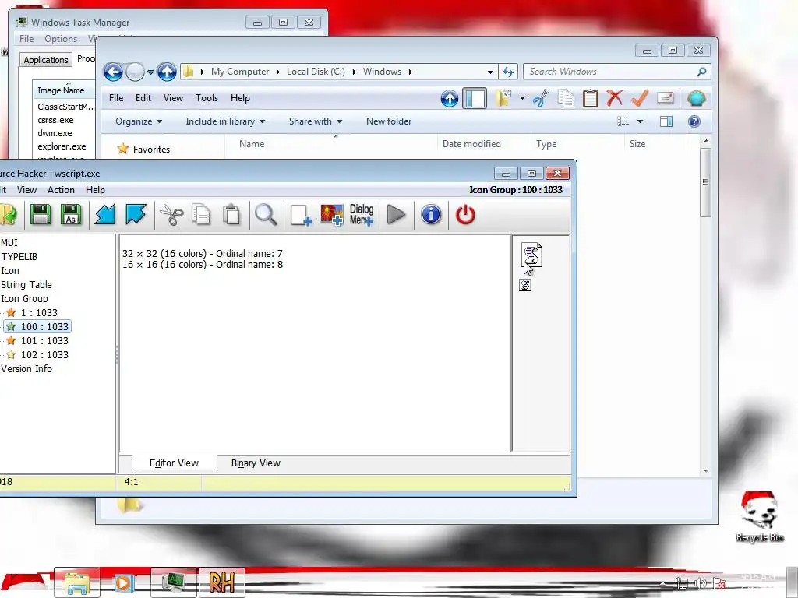The width and height of the screenshot is (798, 598).
Task: Switch to Editor View tab
Action: coord(174,463)
